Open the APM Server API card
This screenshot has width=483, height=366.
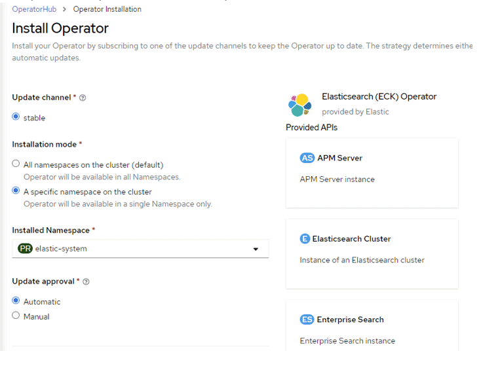372,172
